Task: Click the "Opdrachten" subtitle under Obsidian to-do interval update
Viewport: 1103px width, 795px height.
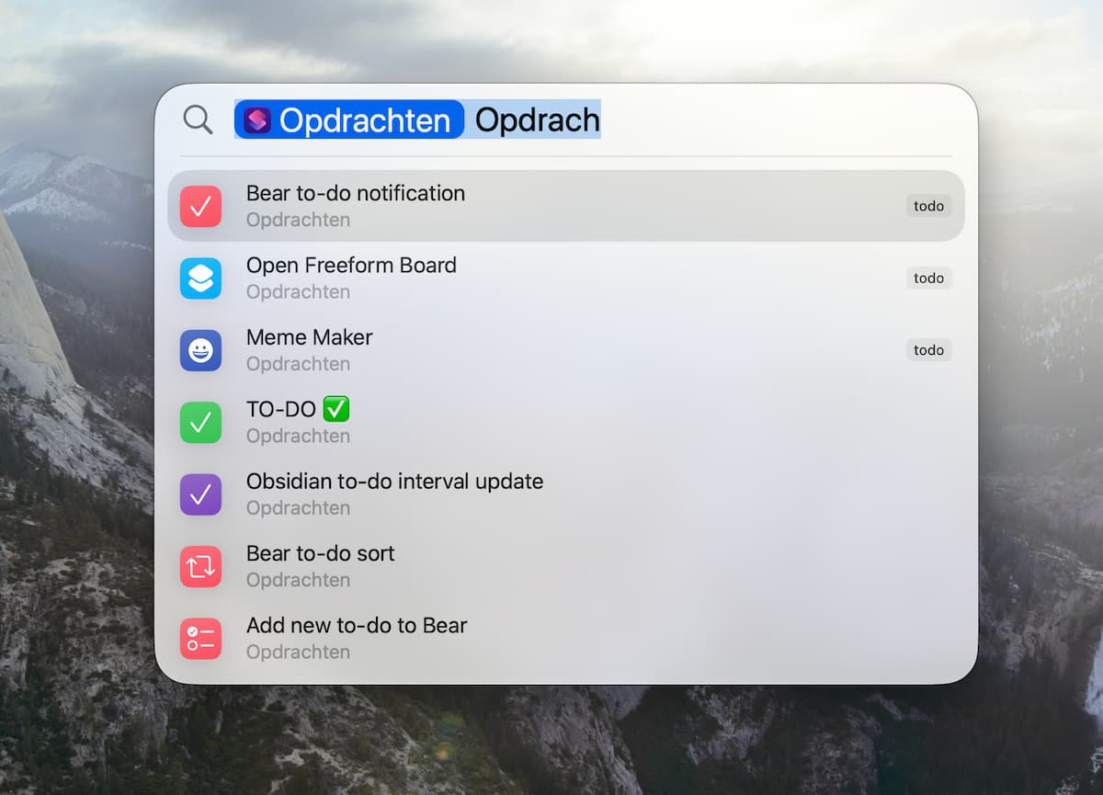Action: click(298, 508)
